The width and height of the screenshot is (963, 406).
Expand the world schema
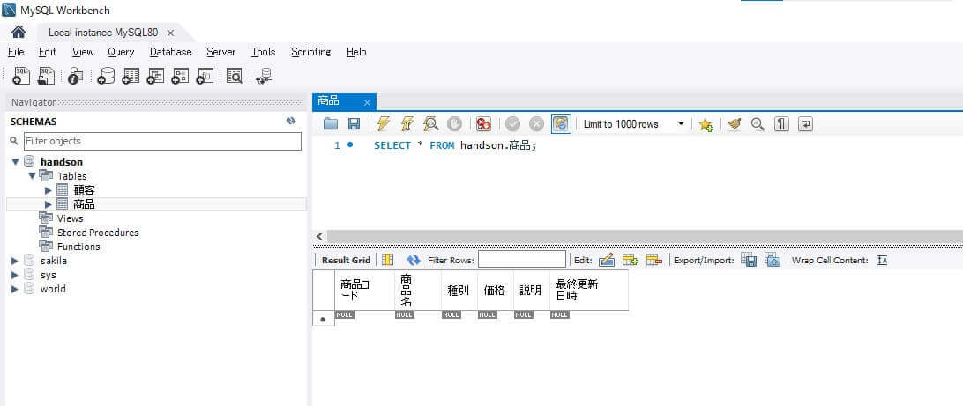[x=15, y=289]
